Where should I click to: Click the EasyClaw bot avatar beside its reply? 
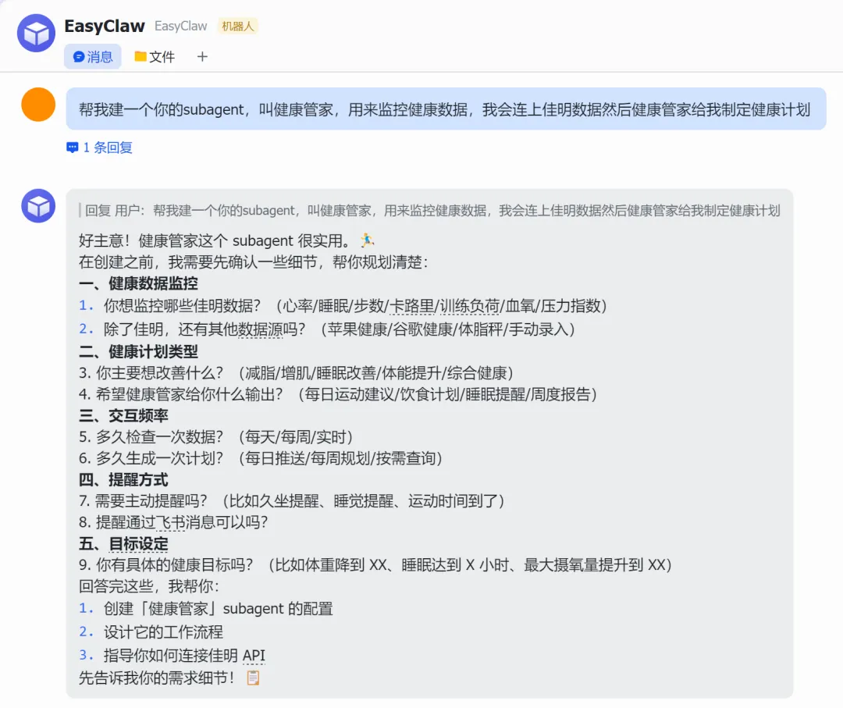[x=38, y=206]
